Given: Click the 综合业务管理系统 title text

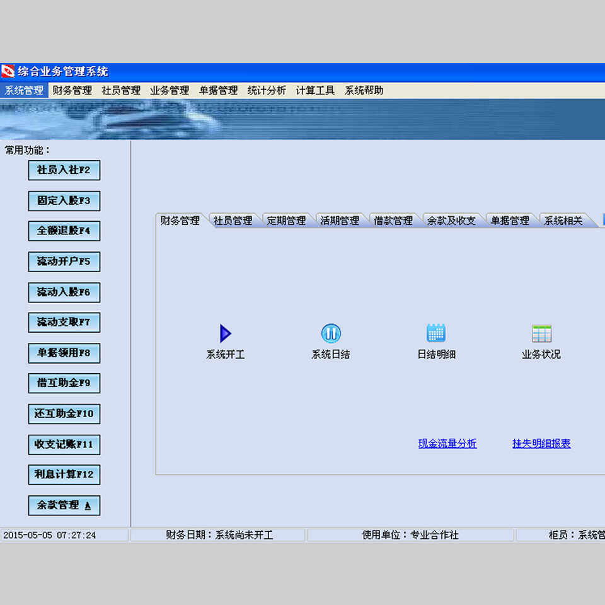Looking at the screenshot, I should 63,72.
